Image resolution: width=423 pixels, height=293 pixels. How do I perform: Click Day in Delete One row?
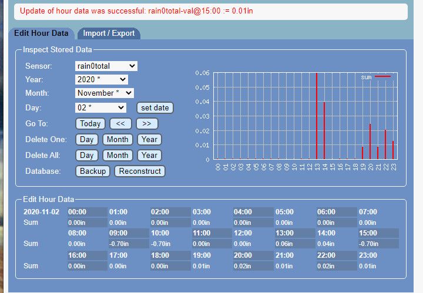point(86,139)
